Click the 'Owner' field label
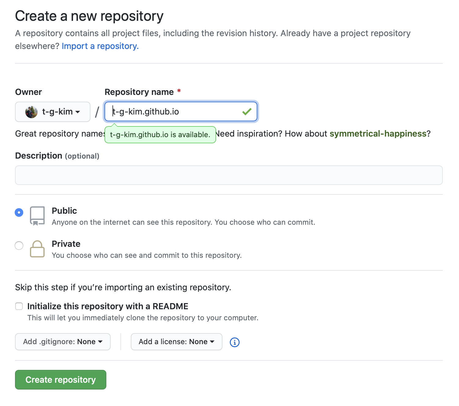 [28, 92]
